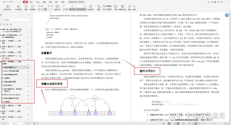Click the read aloud tool

click(130, 7)
